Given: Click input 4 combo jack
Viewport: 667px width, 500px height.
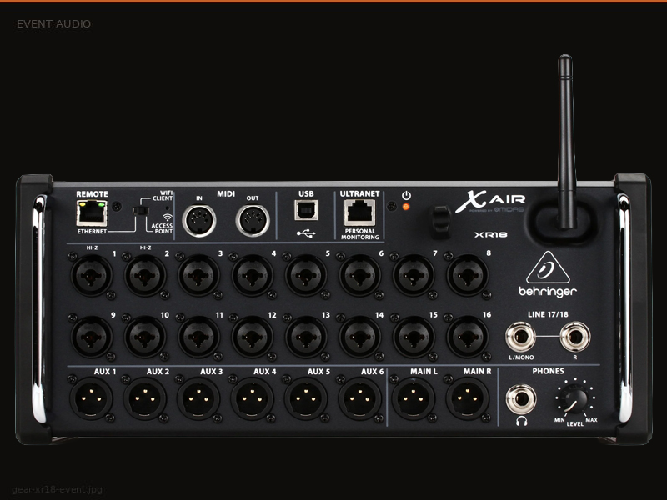Looking at the screenshot, I should point(253,275).
